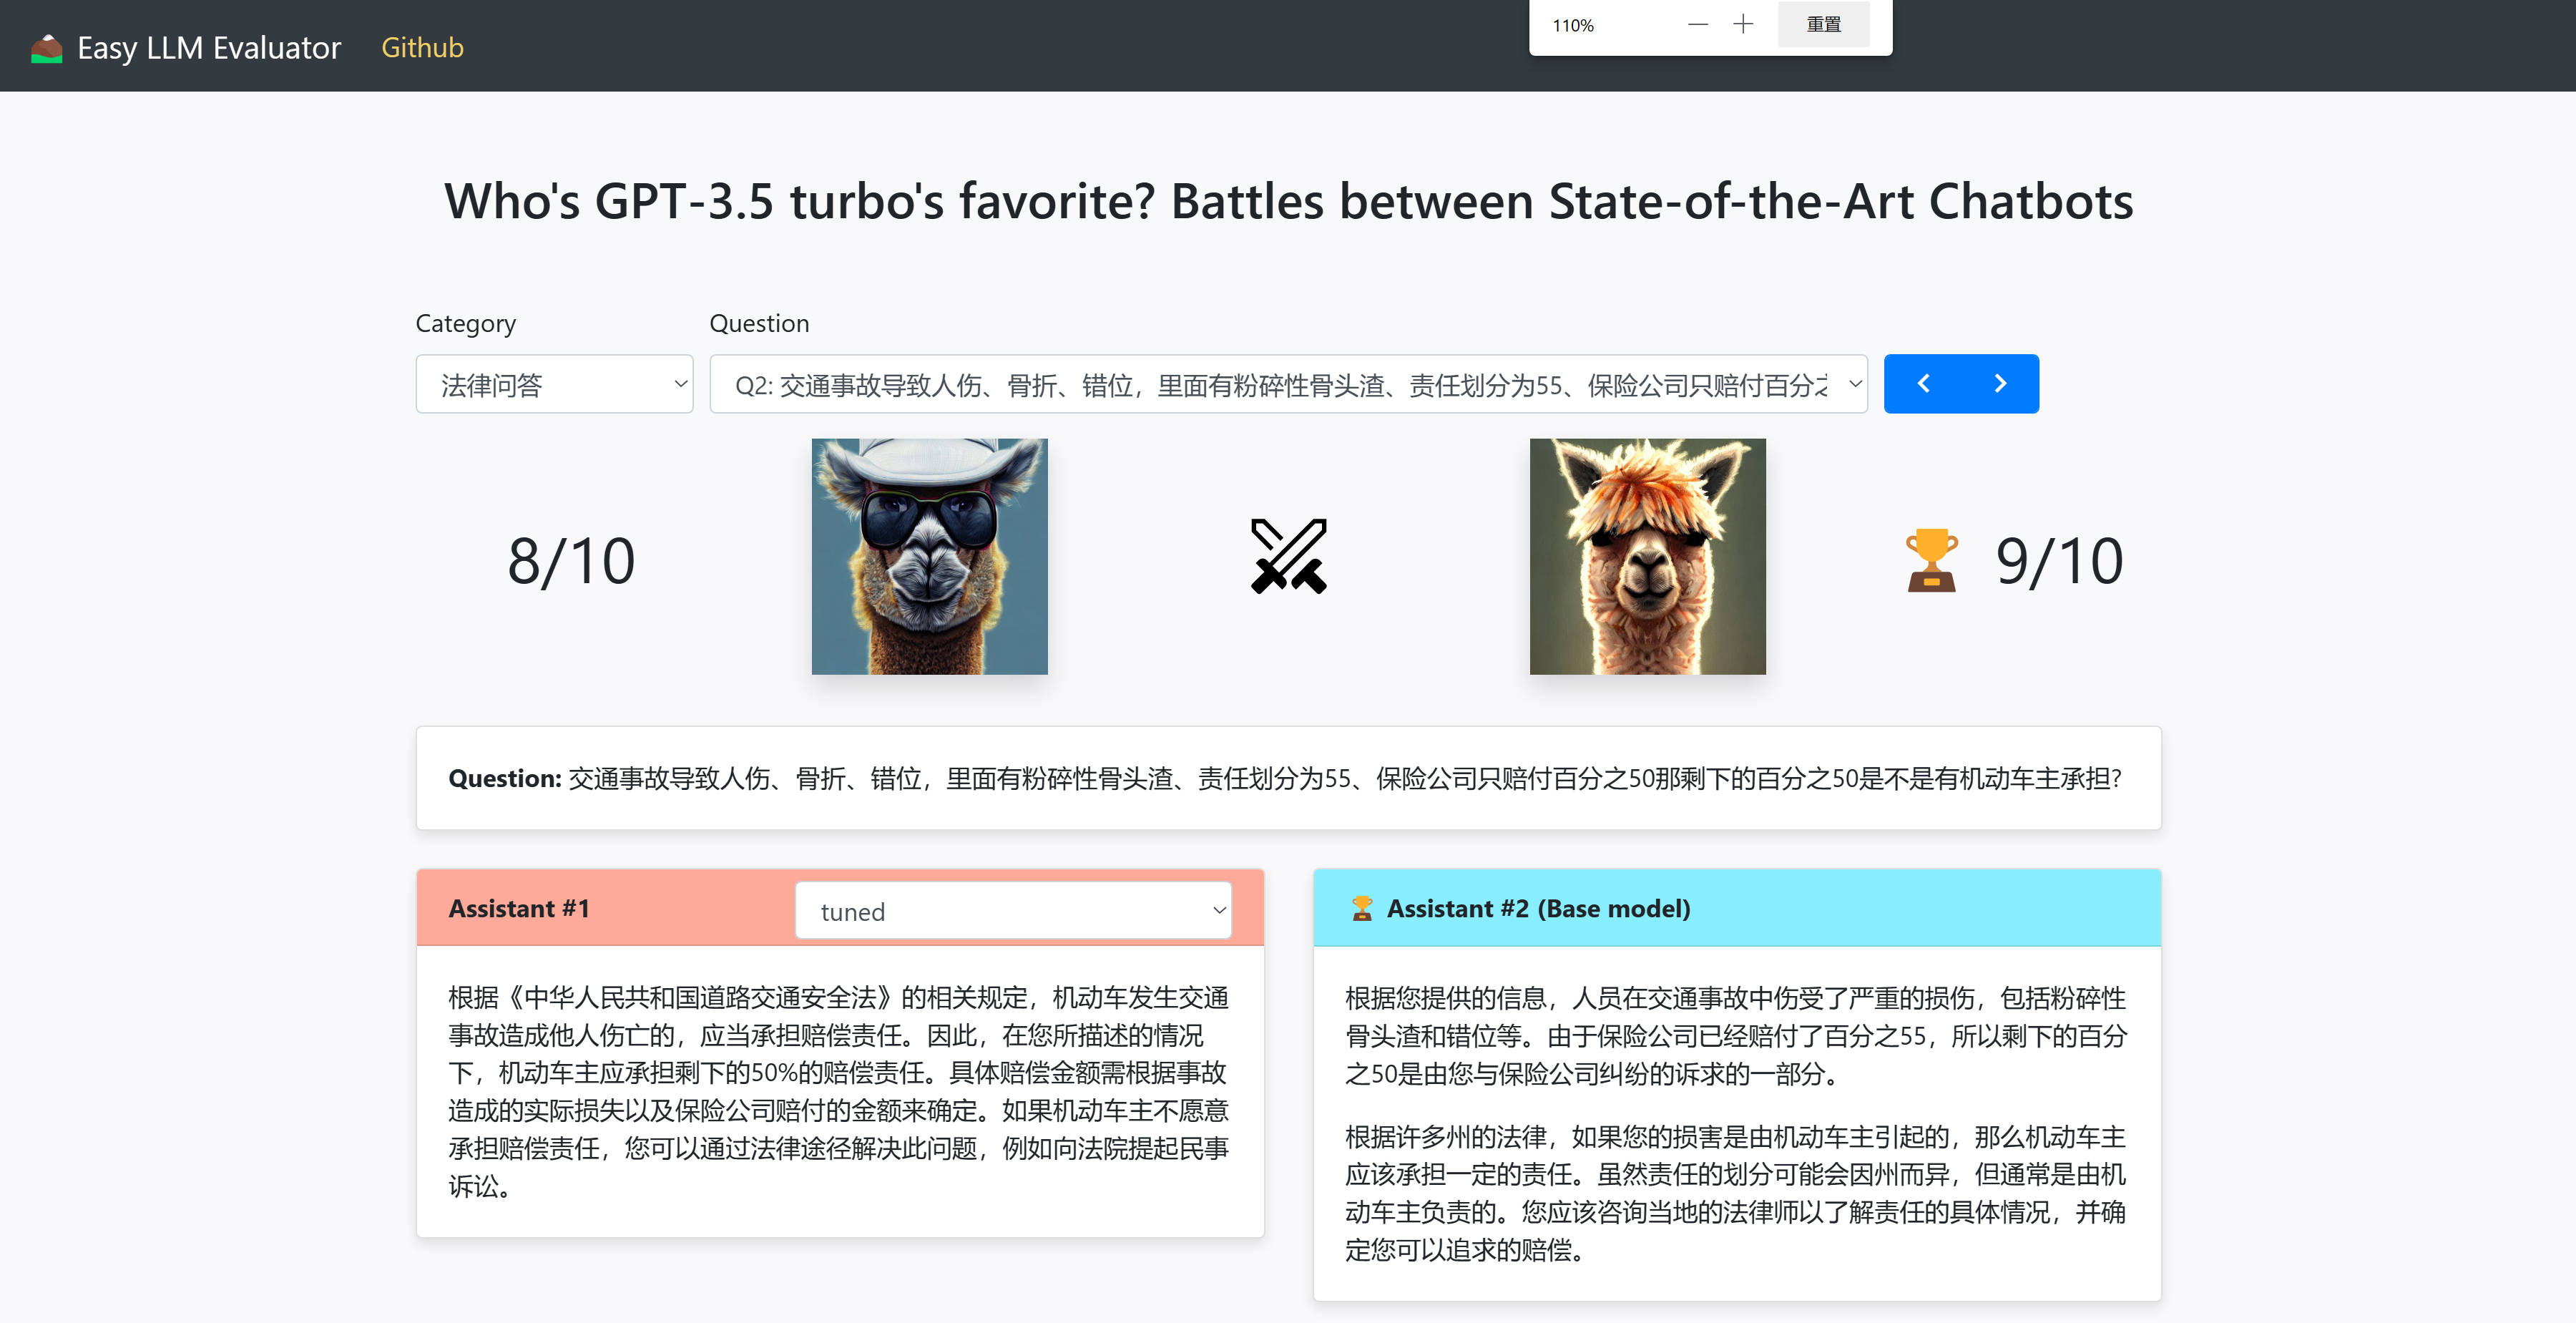Image resolution: width=2576 pixels, height=1323 pixels.
Task: Click the sunglasses llama avatar image
Action: tap(929, 556)
